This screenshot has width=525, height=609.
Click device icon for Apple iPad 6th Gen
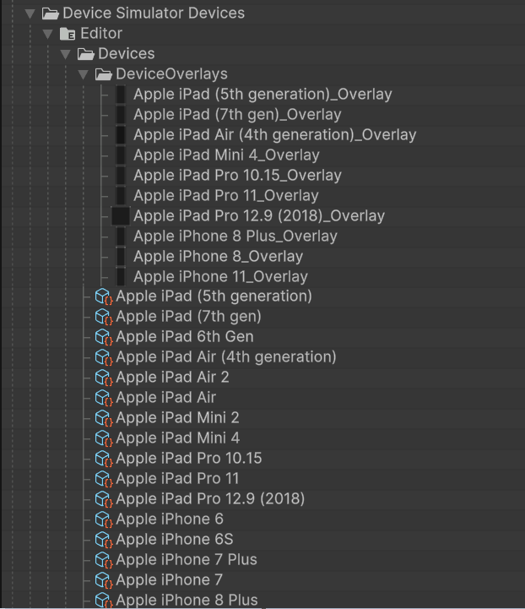click(104, 337)
